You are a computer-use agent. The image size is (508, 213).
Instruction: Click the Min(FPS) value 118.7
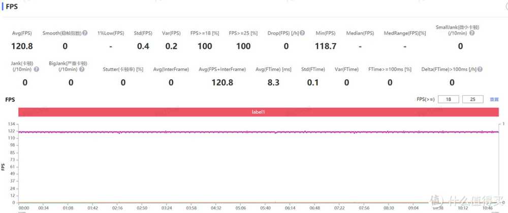point(326,46)
